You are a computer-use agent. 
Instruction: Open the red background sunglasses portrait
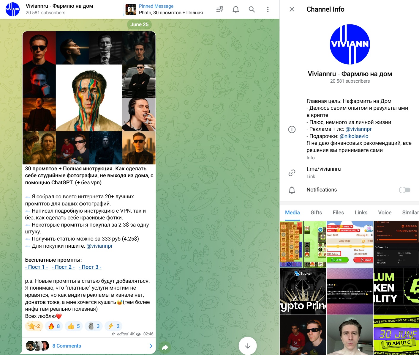[x=39, y=48]
